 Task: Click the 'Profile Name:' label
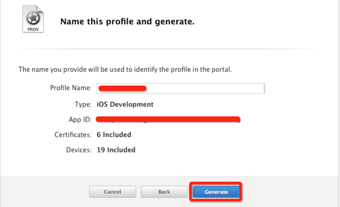70,88
